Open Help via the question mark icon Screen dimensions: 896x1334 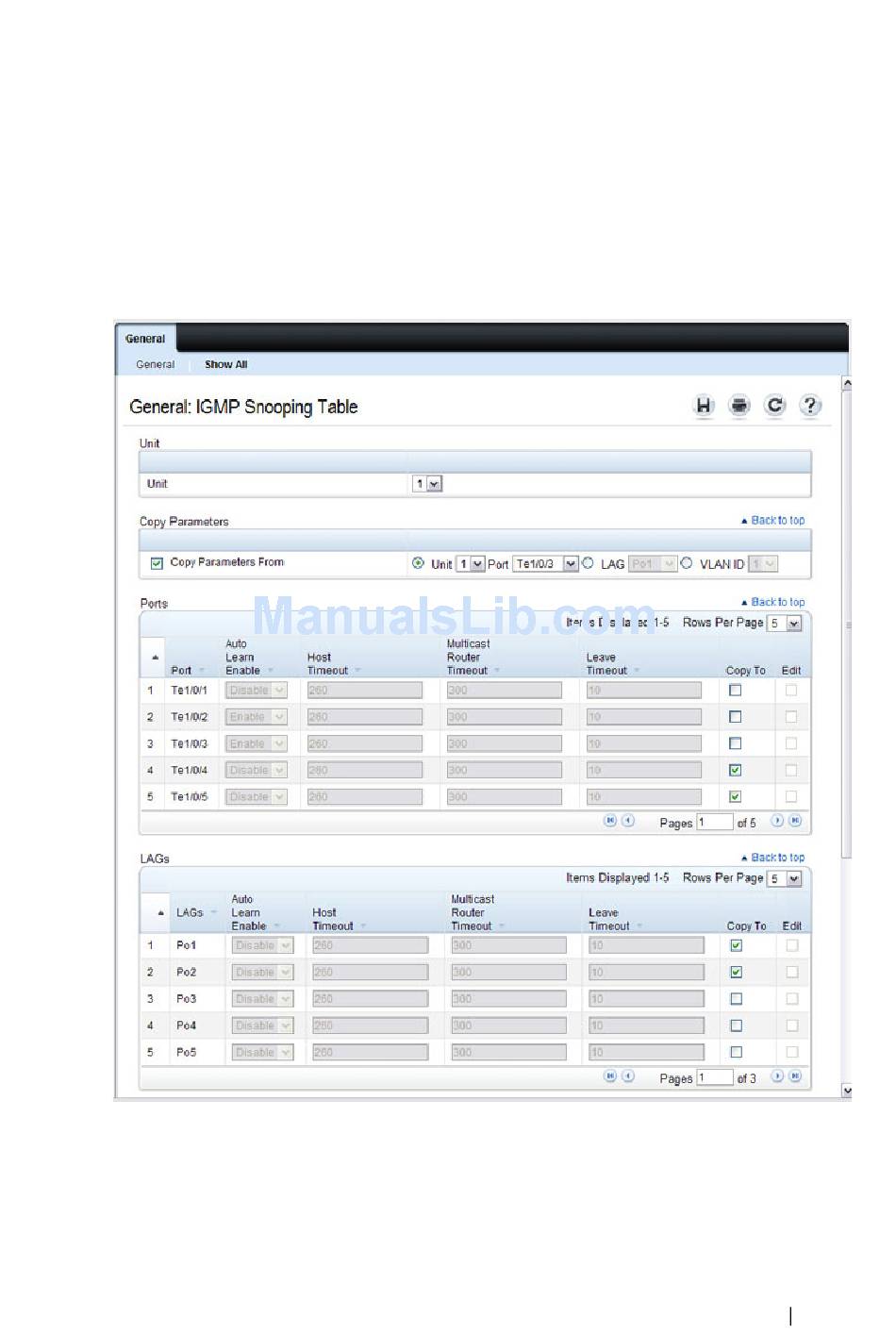810,406
